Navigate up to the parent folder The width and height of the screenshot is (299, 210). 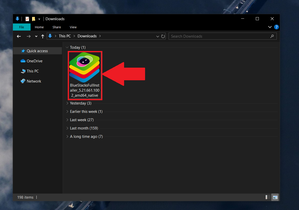click(43, 36)
